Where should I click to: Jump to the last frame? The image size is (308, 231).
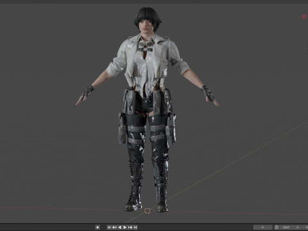pyautogui.click(x=135, y=227)
